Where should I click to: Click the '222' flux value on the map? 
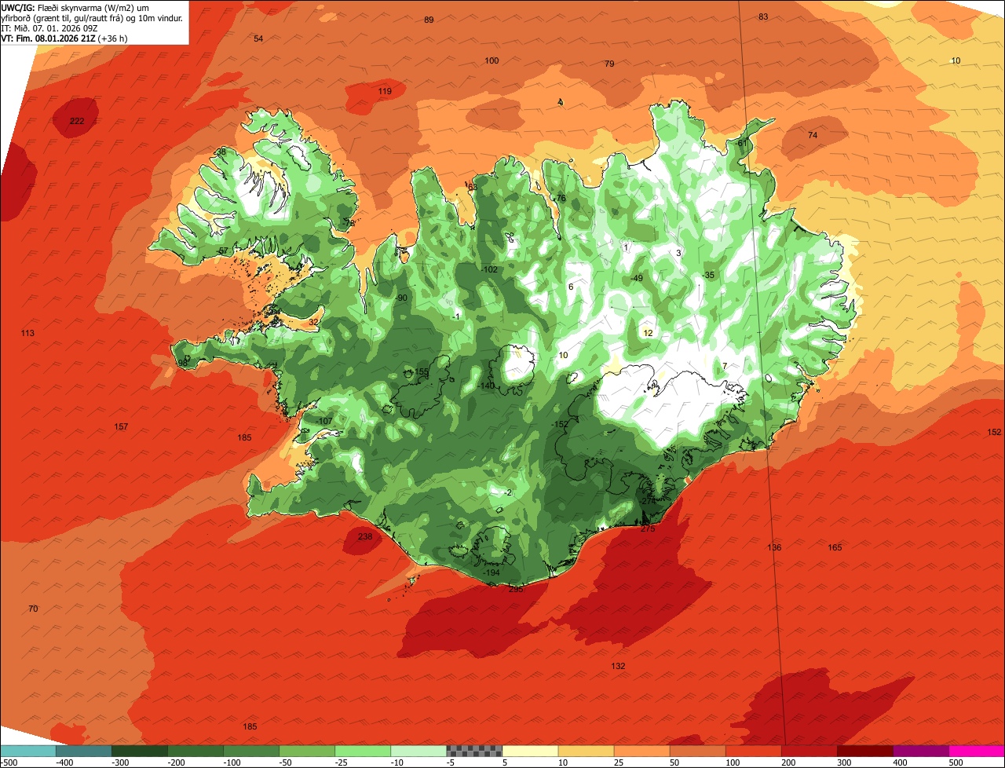(77, 121)
